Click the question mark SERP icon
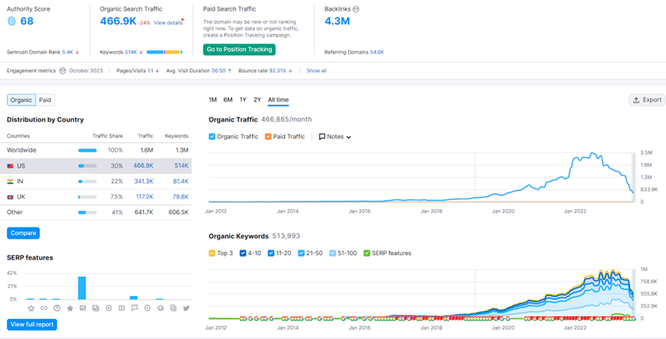The width and height of the screenshot is (666, 339). click(57, 308)
